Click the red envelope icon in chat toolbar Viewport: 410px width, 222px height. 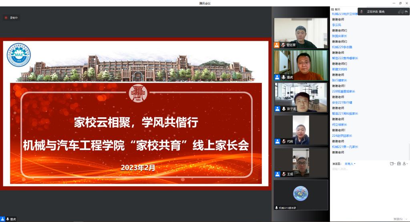pos(398,164)
